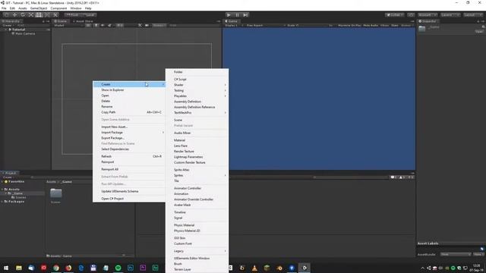Toggle Maximize On Play in the Game view
Image resolution: width=486 pixels, height=273 pixels.
[x=349, y=25]
